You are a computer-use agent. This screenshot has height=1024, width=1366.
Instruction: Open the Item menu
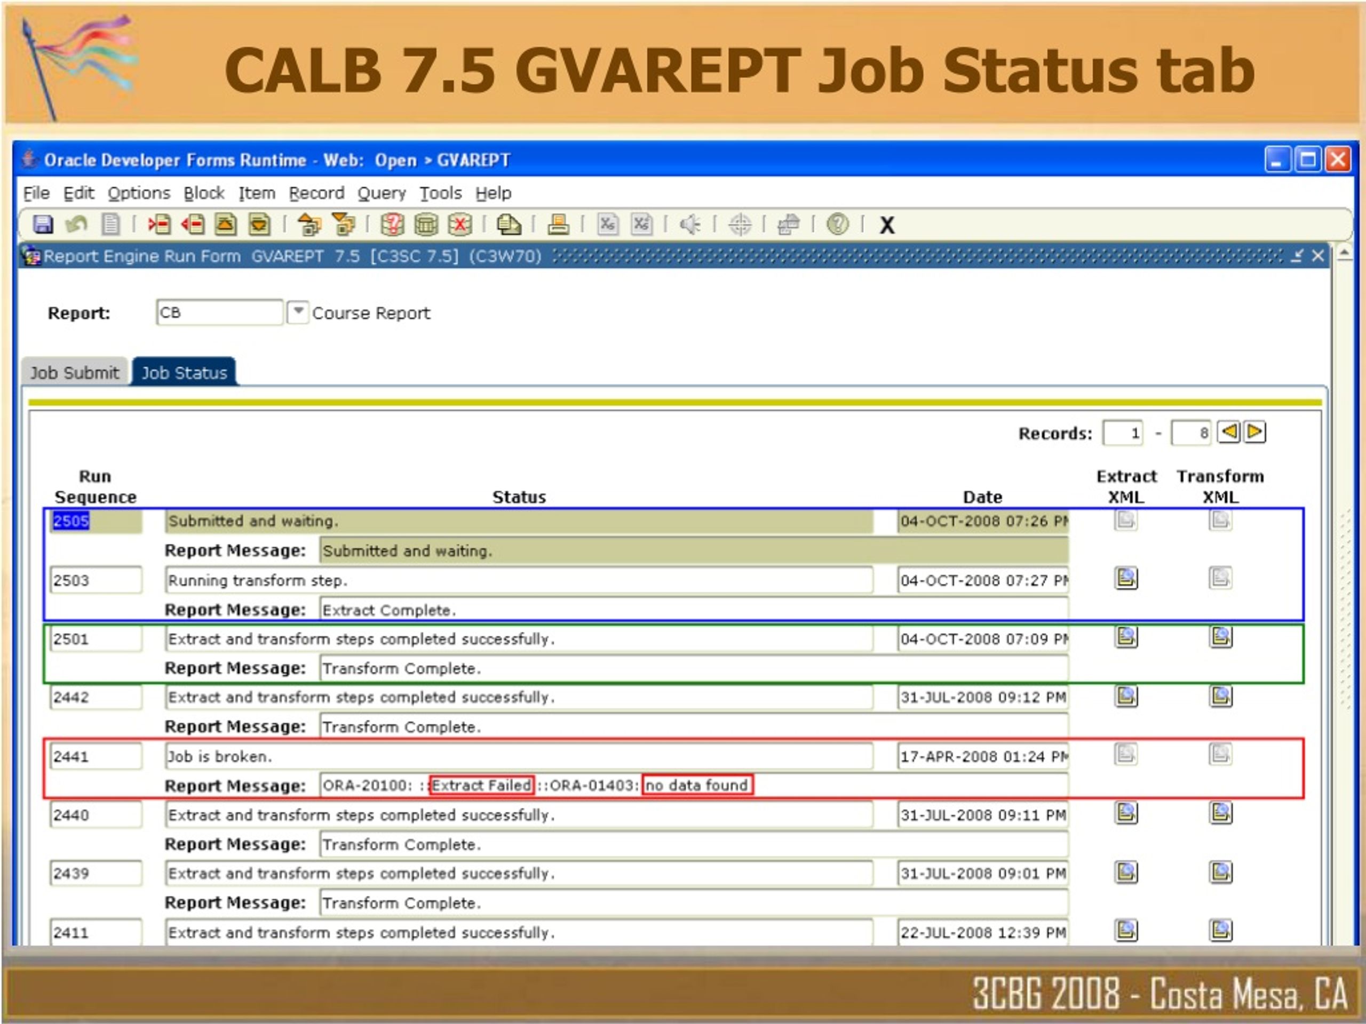point(257,193)
